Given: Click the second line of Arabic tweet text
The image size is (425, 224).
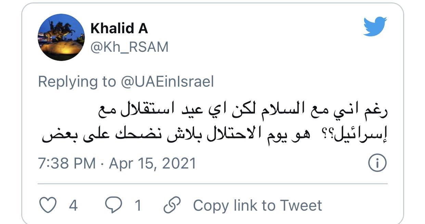Looking at the screenshot, I should [215, 135].
